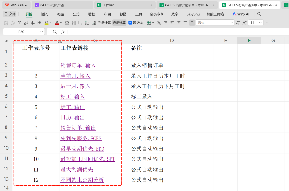Open the 公式 ribbon tab

pyautogui.click(x=76, y=14)
